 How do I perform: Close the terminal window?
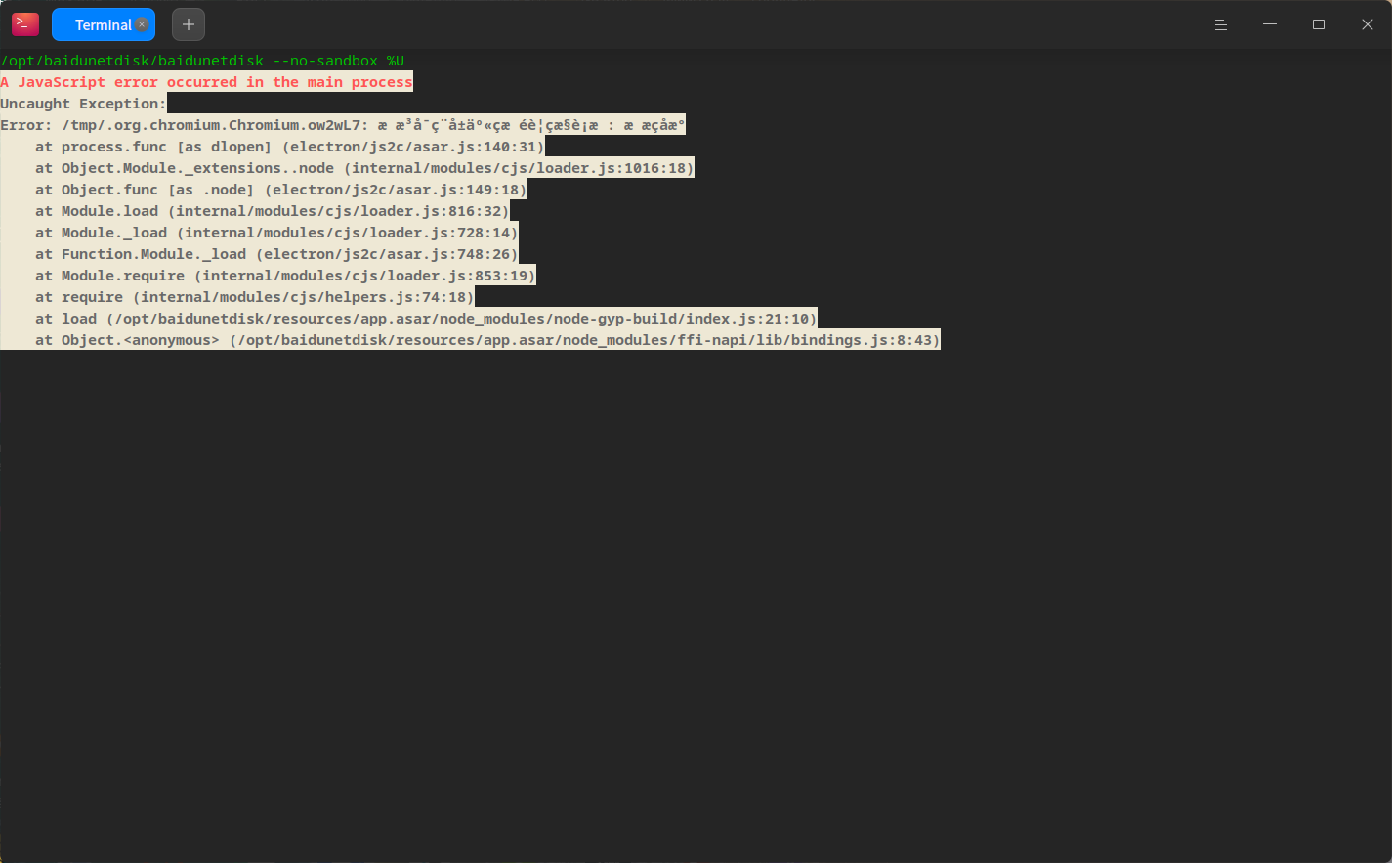pyautogui.click(x=1368, y=24)
